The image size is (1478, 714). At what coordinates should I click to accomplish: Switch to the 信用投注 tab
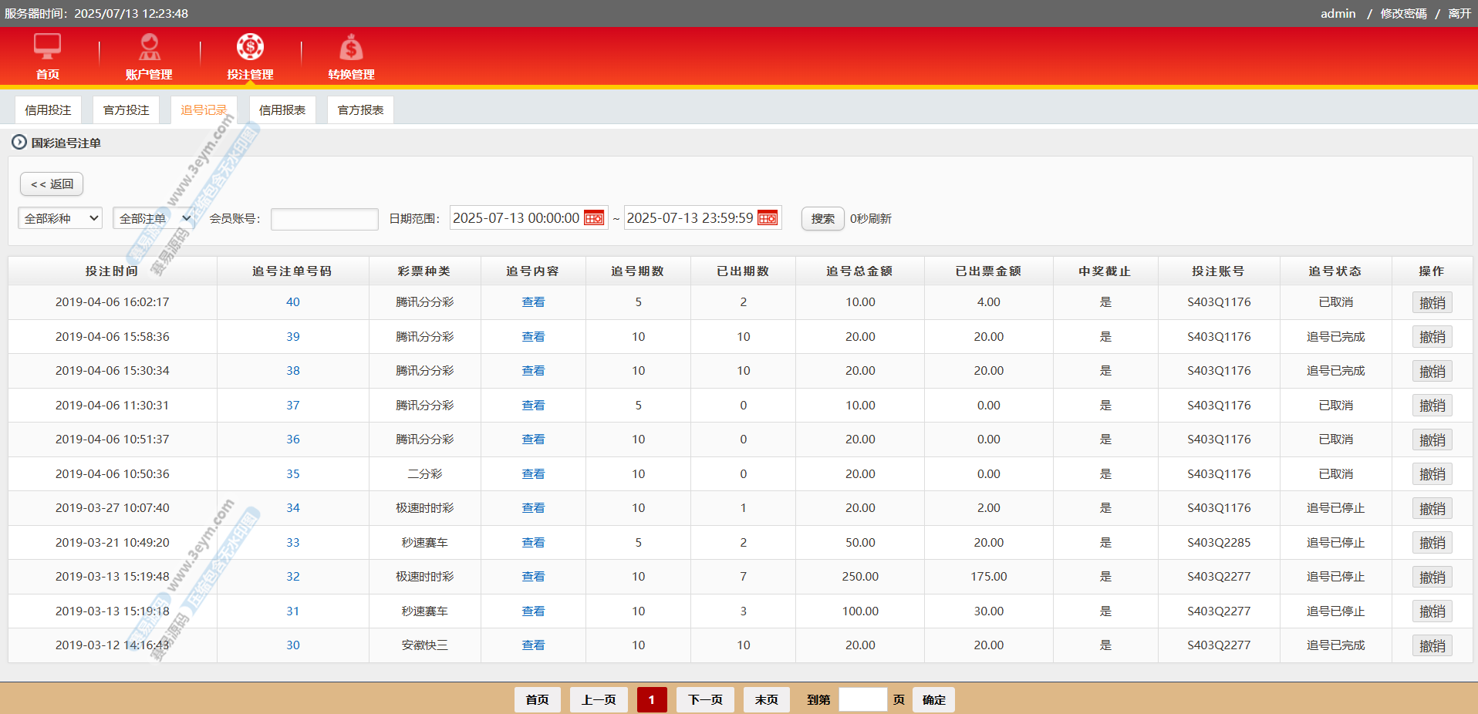[48, 110]
